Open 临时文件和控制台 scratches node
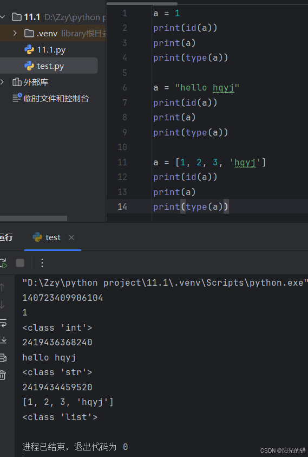 pos(56,99)
